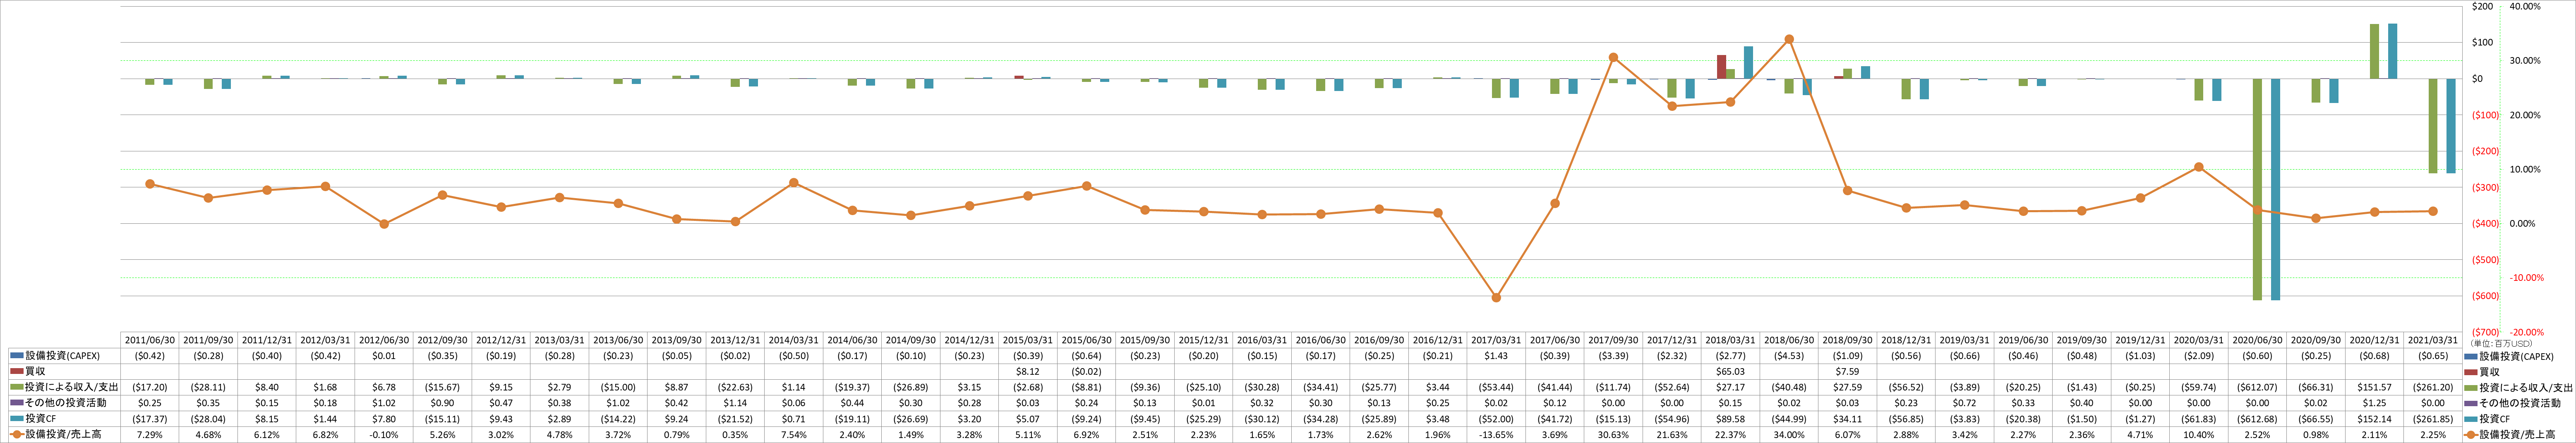The image size is (2576, 443).
Task: Click the red acquisition bar at 2018/03/31
Action: pos(1721,67)
